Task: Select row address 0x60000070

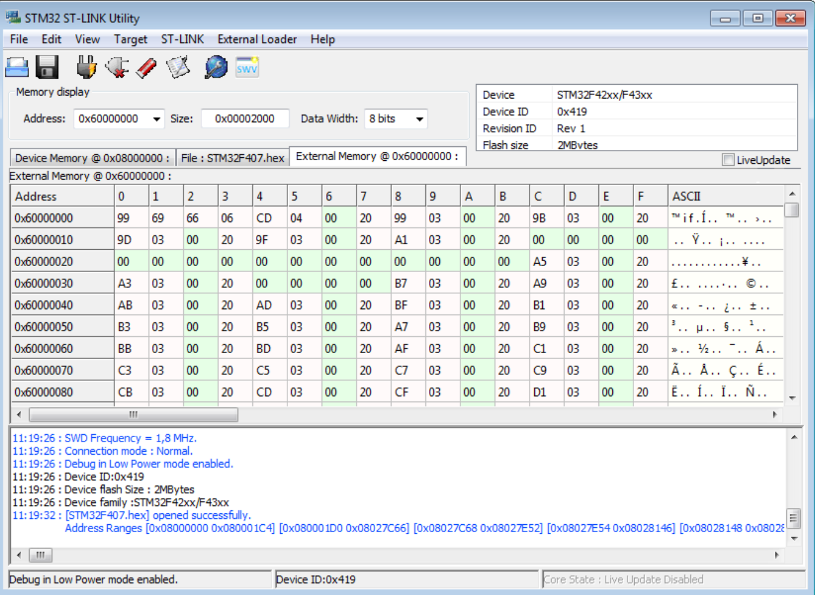Action: [63, 371]
